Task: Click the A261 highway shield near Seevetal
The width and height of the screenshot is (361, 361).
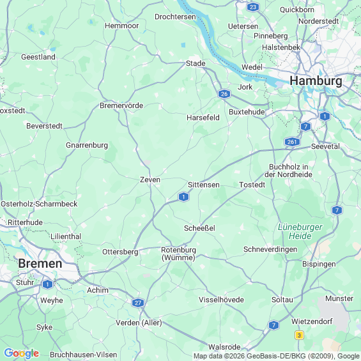Action: click(x=292, y=142)
